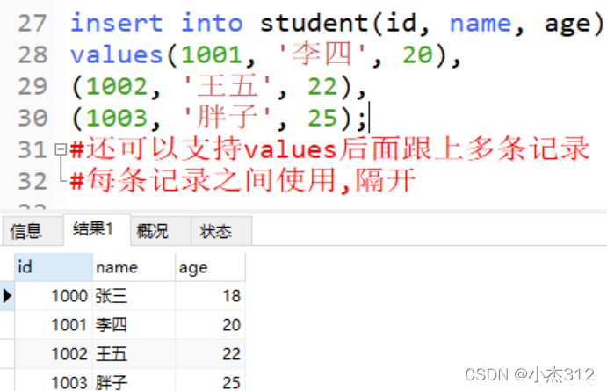Click string '胖子' in editor line 30
Image resolution: width=607 pixels, height=391 pixels.
click(228, 117)
